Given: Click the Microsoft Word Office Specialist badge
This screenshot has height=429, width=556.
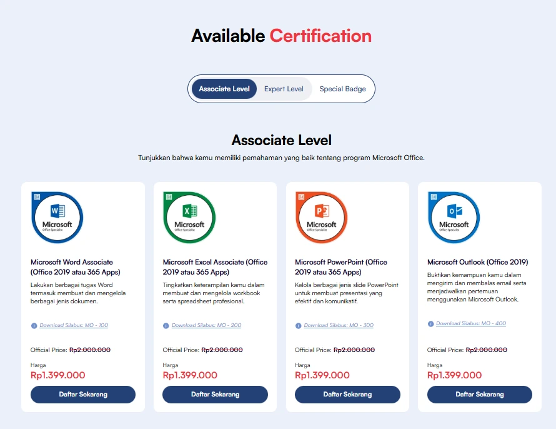Looking at the screenshot, I should coord(57,217).
